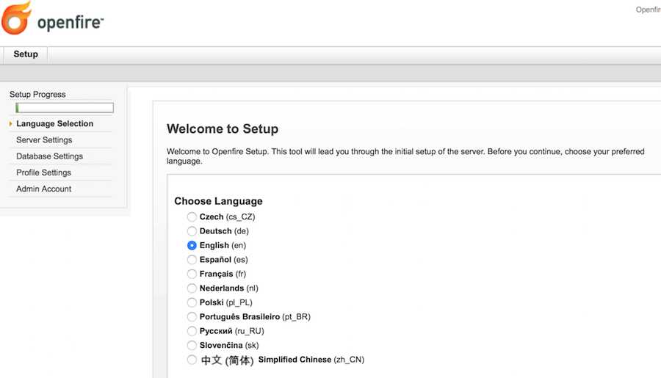The height and width of the screenshot is (378, 661).
Task: Click the Setup Progress label
Action: click(x=37, y=95)
